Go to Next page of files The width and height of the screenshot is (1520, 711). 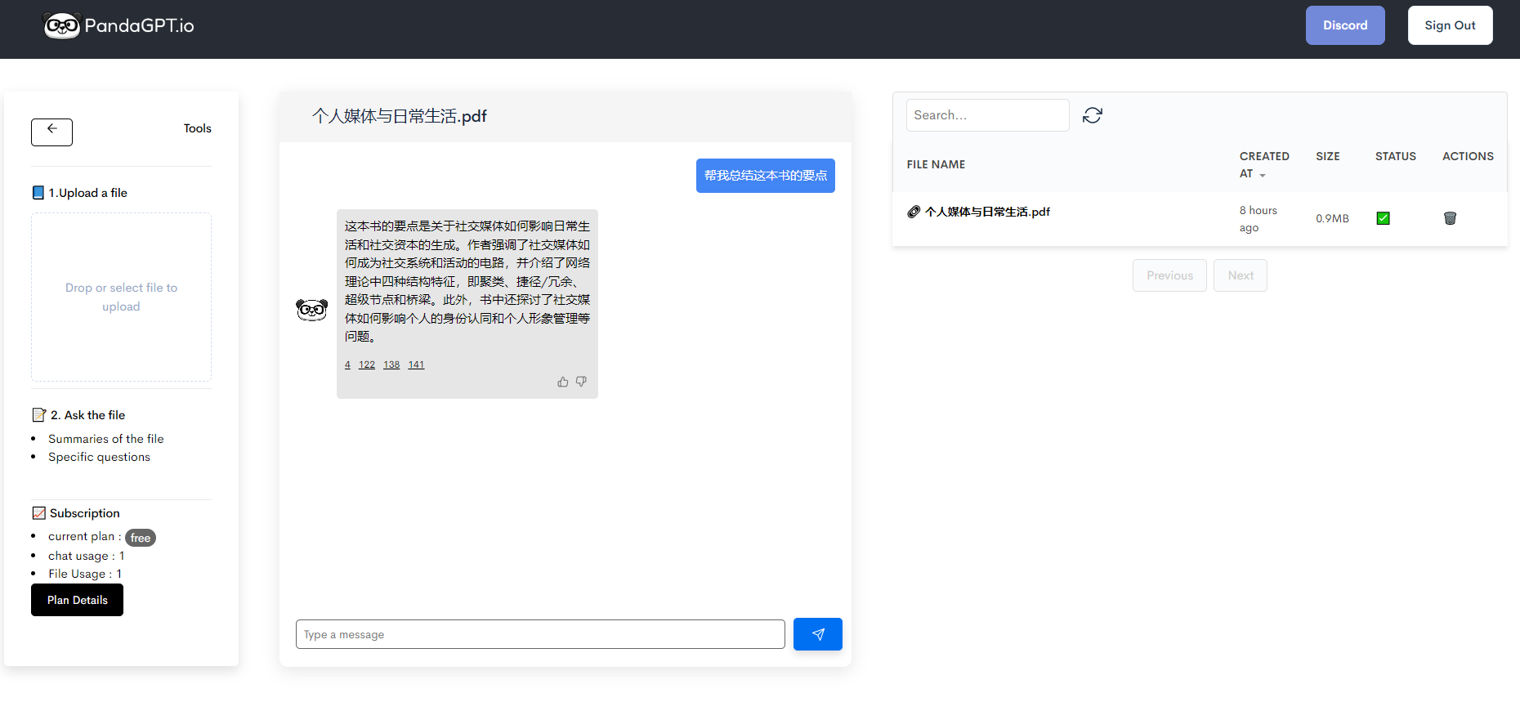(1240, 275)
